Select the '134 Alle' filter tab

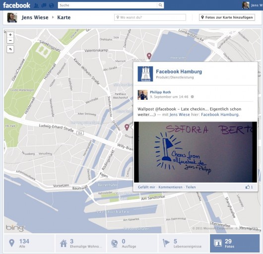[29, 243]
